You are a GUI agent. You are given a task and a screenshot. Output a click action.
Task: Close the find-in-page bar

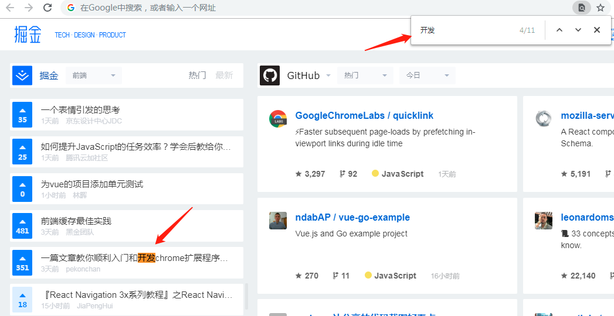point(597,30)
